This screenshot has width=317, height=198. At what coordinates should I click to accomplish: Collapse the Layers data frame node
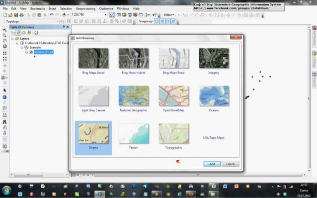(12, 39)
